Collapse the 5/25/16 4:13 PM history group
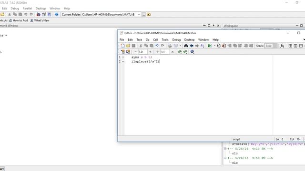 [x=225, y=149]
